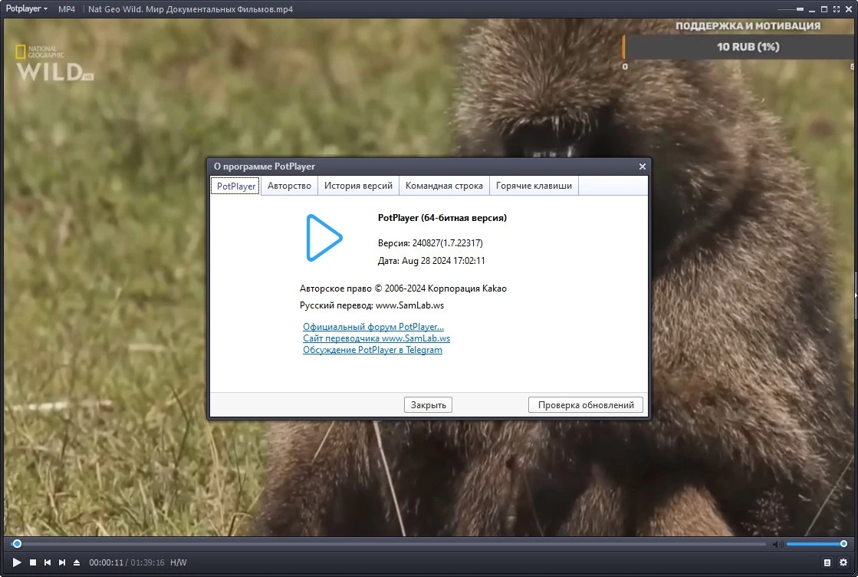Minimize the PotPlayer window
Screen dimensions: 858x577
coord(812,9)
